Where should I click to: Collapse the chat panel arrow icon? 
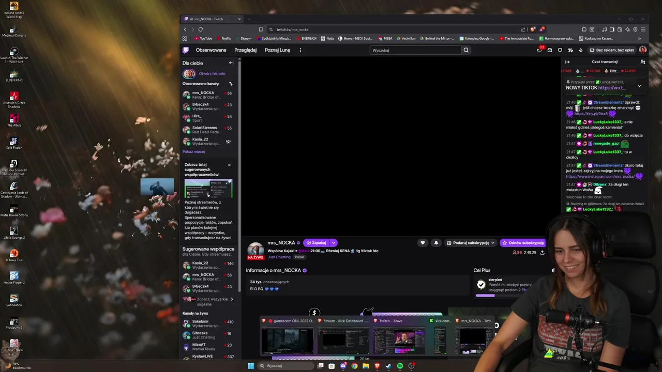coord(567,61)
